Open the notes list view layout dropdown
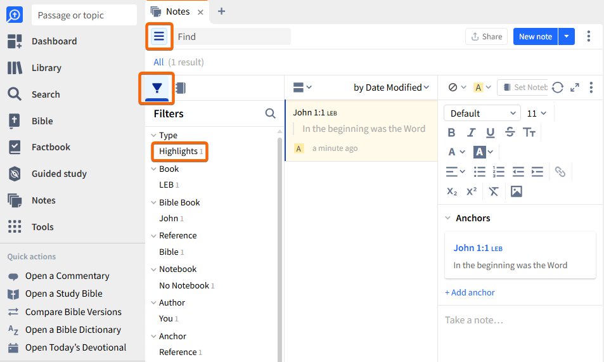The width and height of the screenshot is (604, 362). 302,87
